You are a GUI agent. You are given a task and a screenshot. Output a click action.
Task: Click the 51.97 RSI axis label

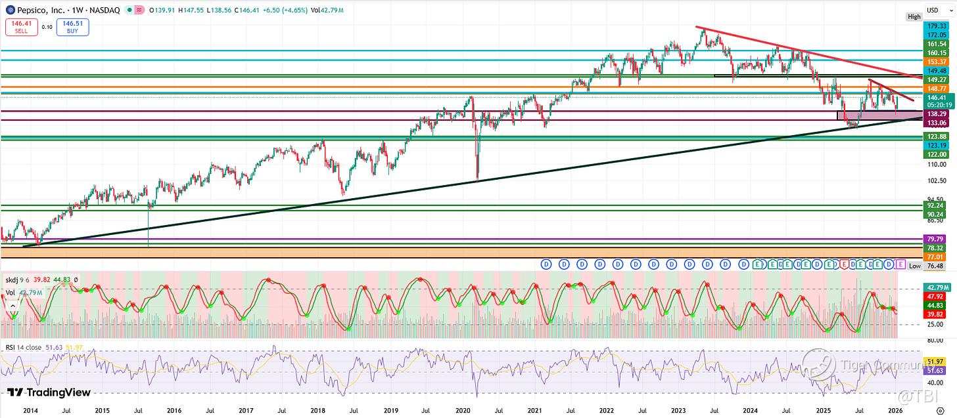coord(936,362)
